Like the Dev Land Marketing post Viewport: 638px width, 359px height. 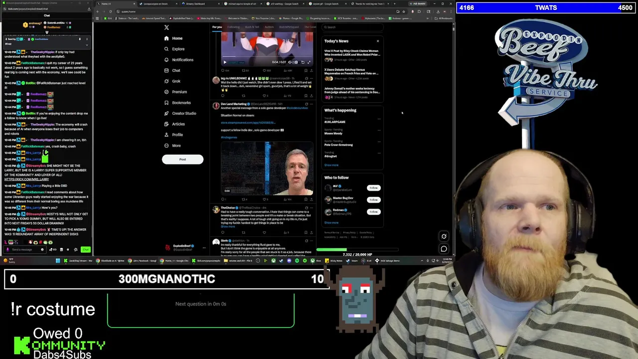point(265,199)
